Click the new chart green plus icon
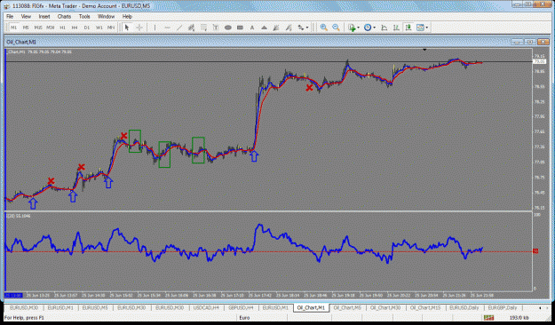Viewport: 555px width, 325px height. coord(352,28)
